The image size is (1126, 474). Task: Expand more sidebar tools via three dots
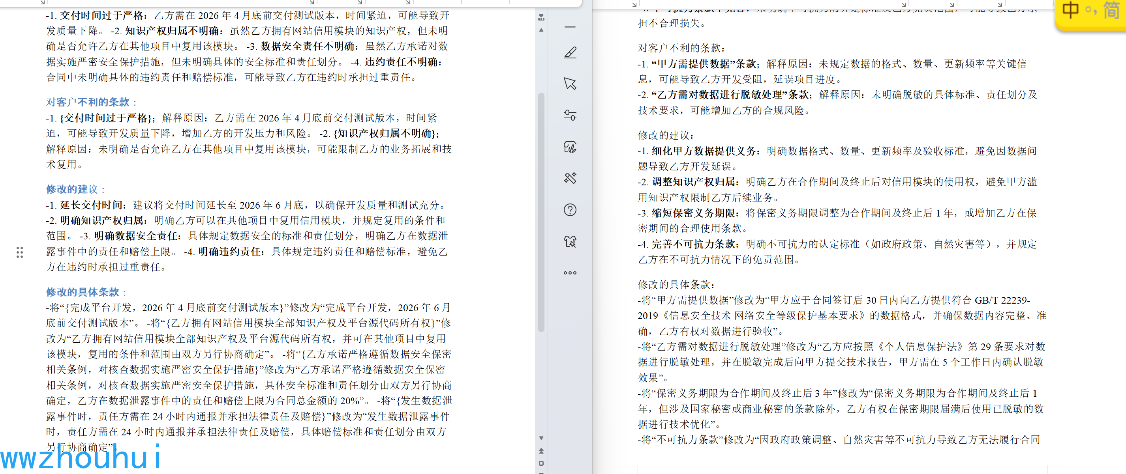pyautogui.click(x=570, y=273)
